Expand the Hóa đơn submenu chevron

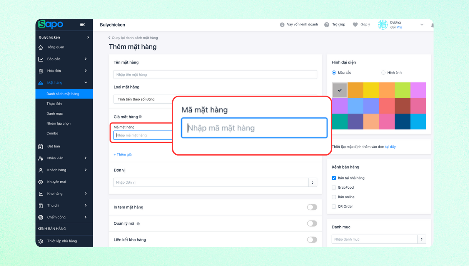click(86, 71)
